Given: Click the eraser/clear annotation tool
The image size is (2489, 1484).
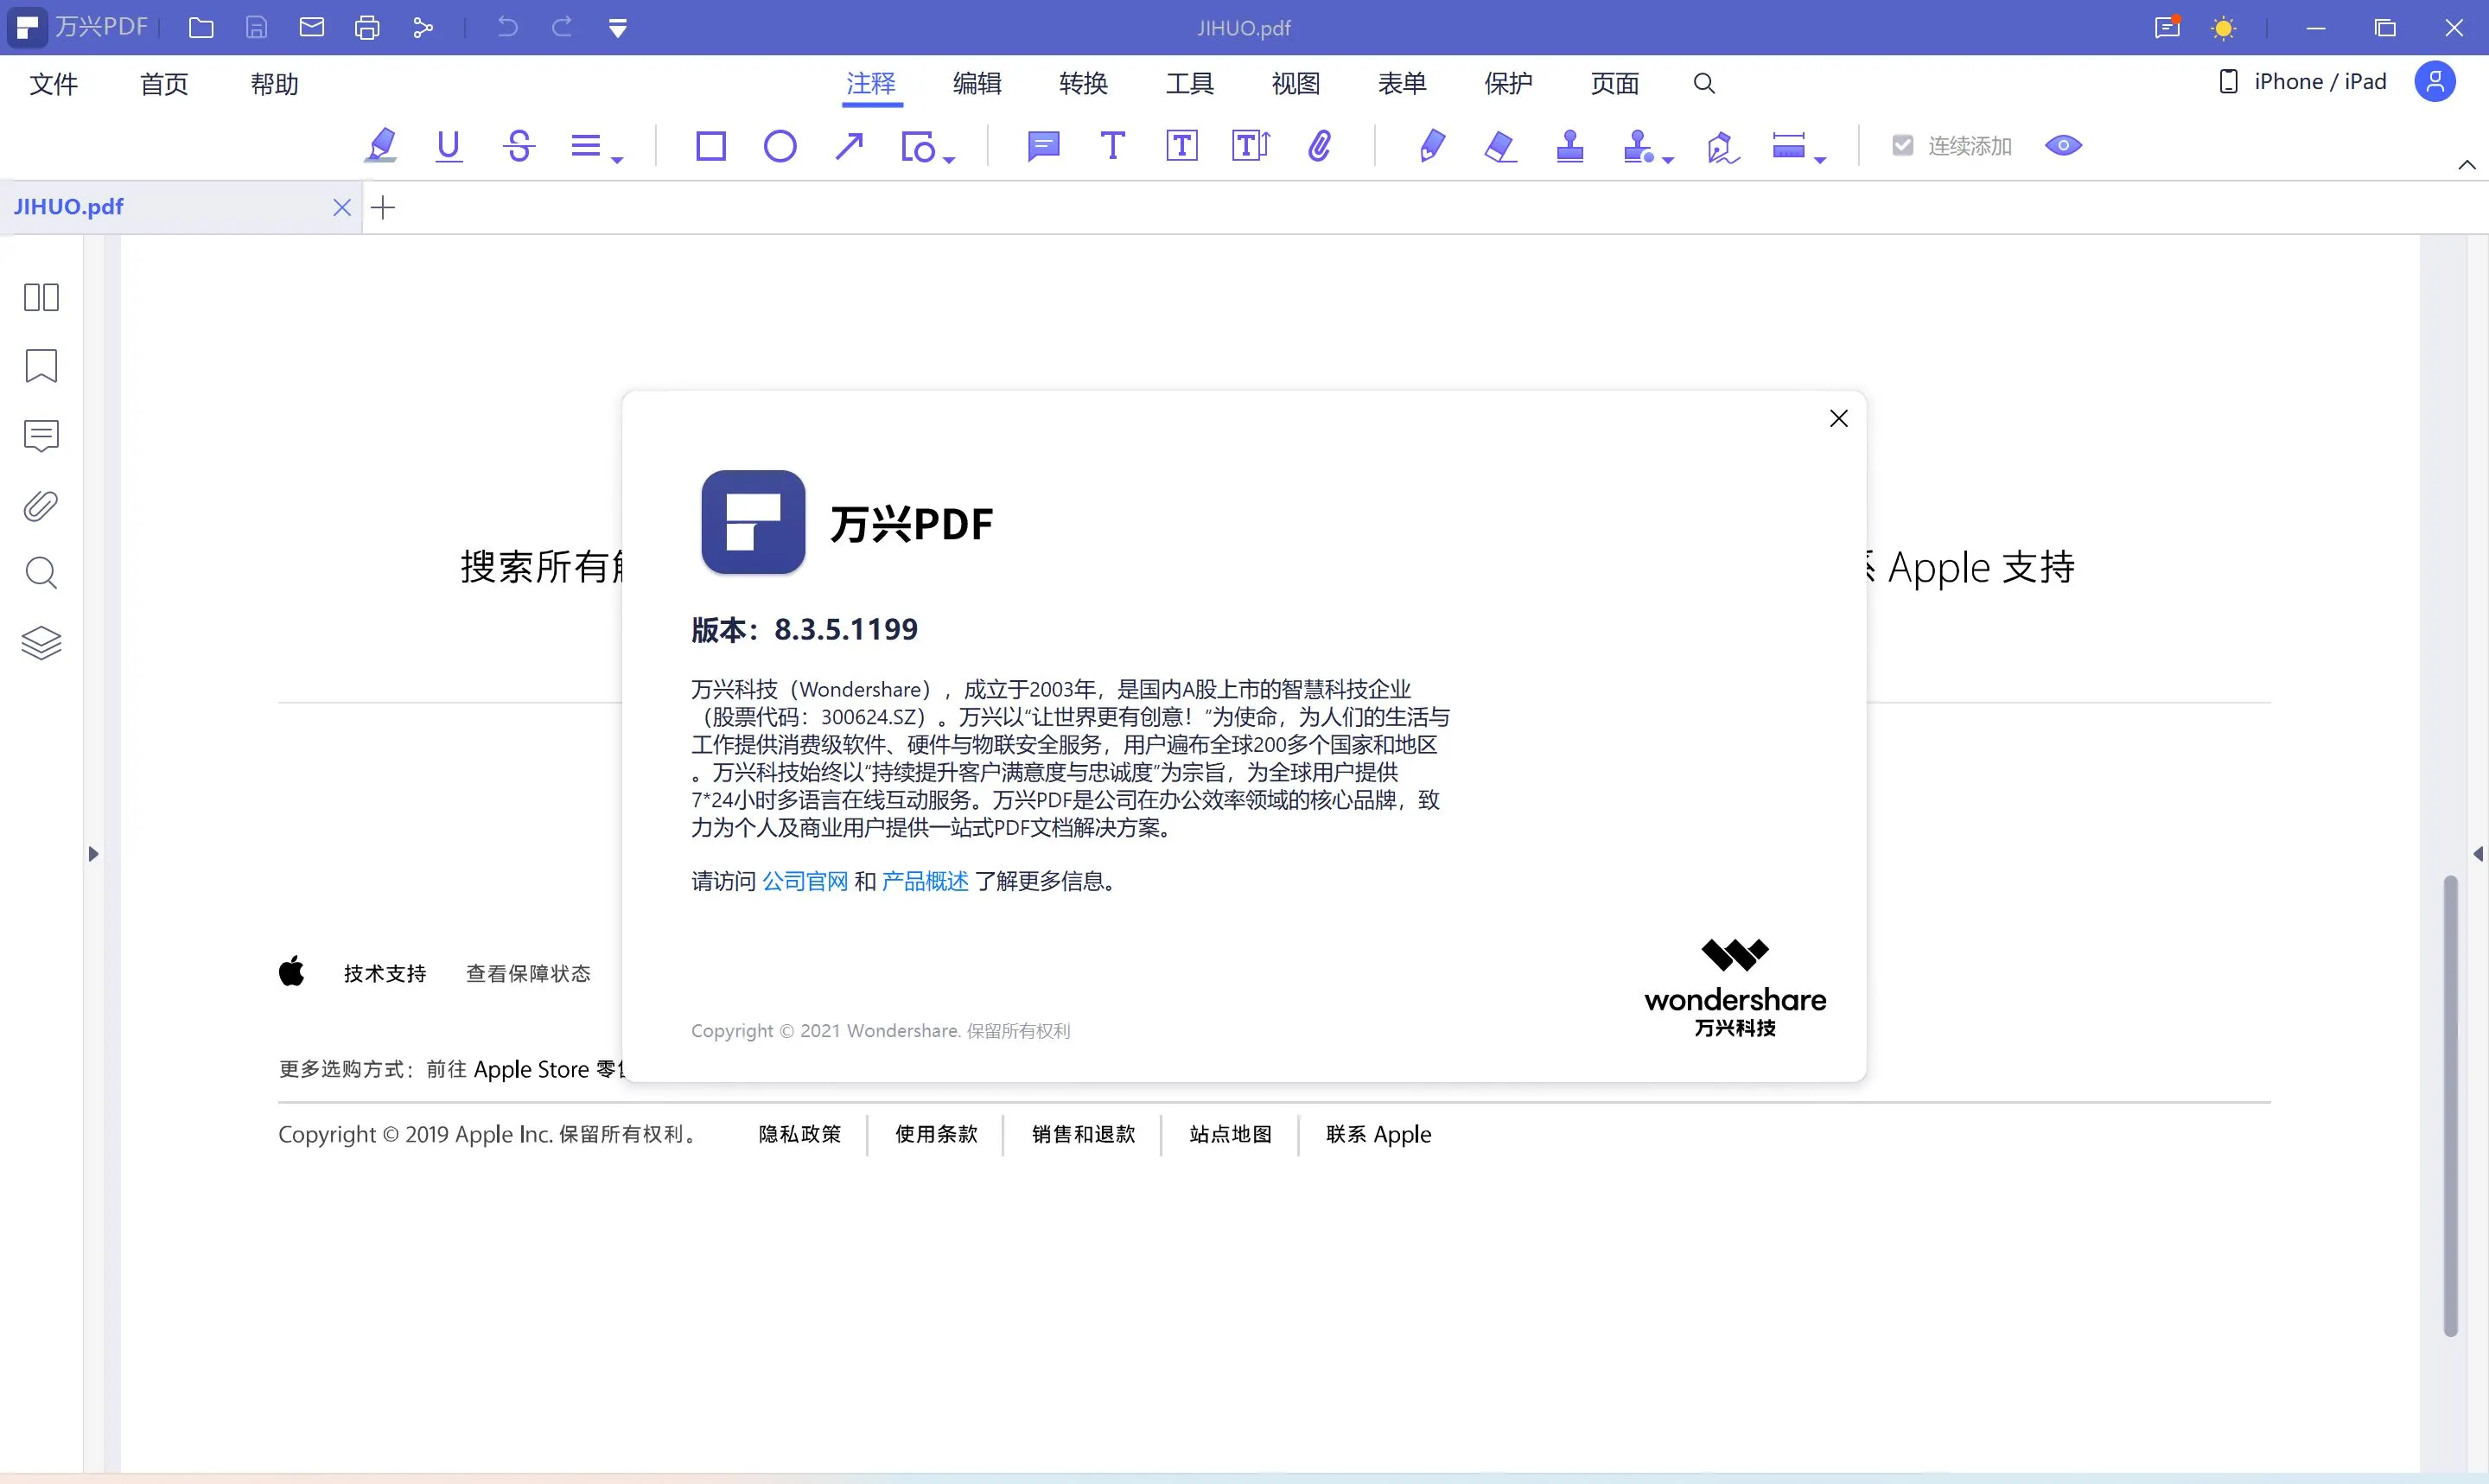Looking at the screenshot, I should 1499,145.
